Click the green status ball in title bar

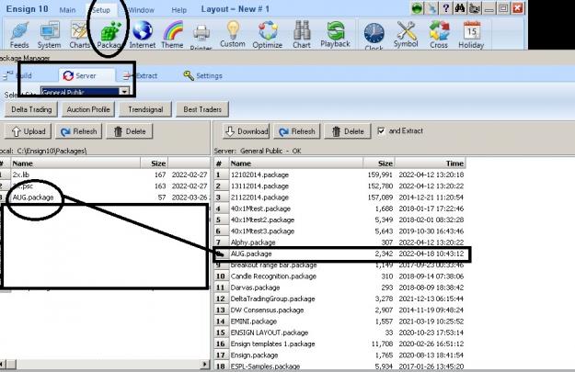click(x=417, y=8)
